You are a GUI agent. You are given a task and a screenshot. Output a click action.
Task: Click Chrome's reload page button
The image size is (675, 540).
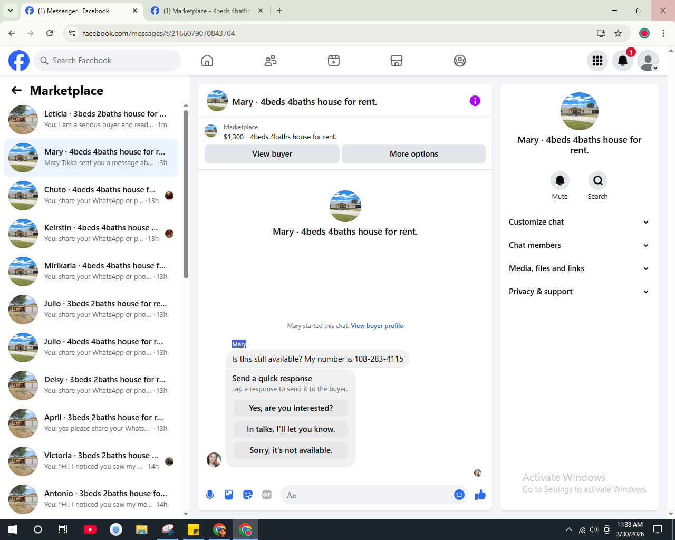(50, 33)
